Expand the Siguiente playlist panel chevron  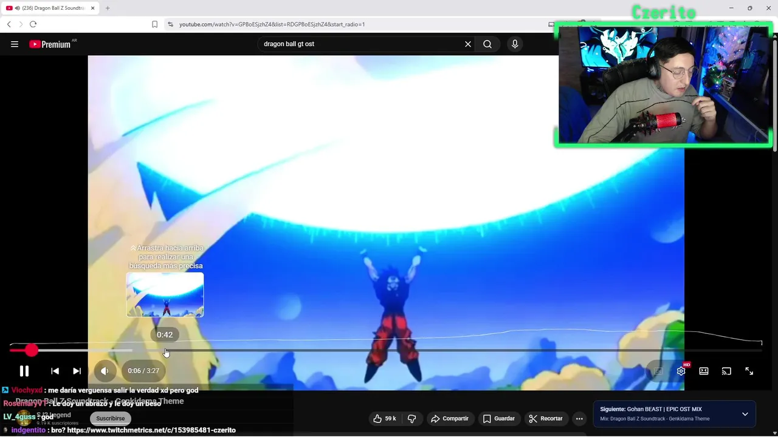(745, 414)
